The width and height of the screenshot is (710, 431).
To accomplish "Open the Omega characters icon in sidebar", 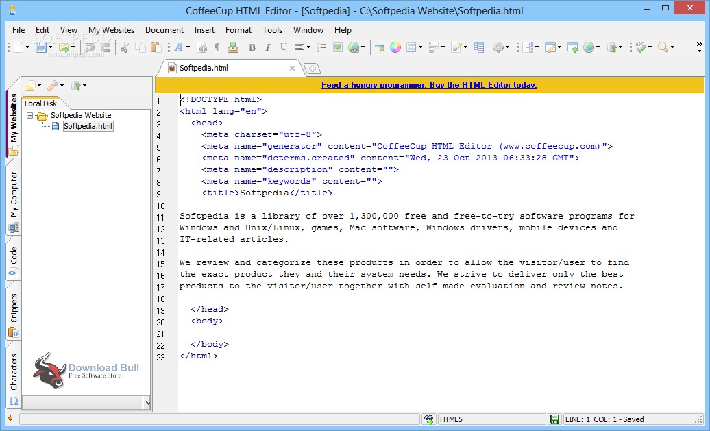I will pyautogui.click(x=14, y=401).
